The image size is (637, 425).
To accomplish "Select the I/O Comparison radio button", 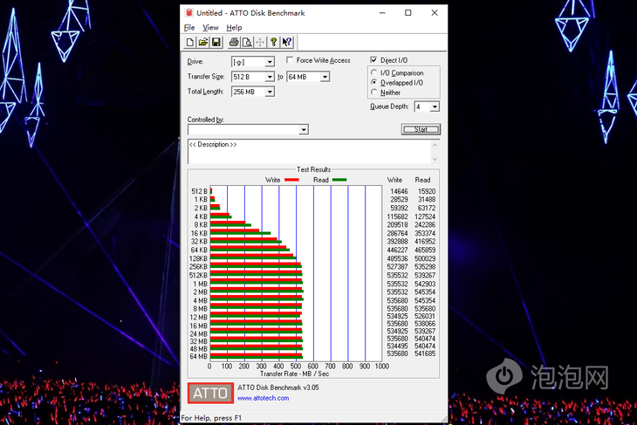I will point(374,72).
